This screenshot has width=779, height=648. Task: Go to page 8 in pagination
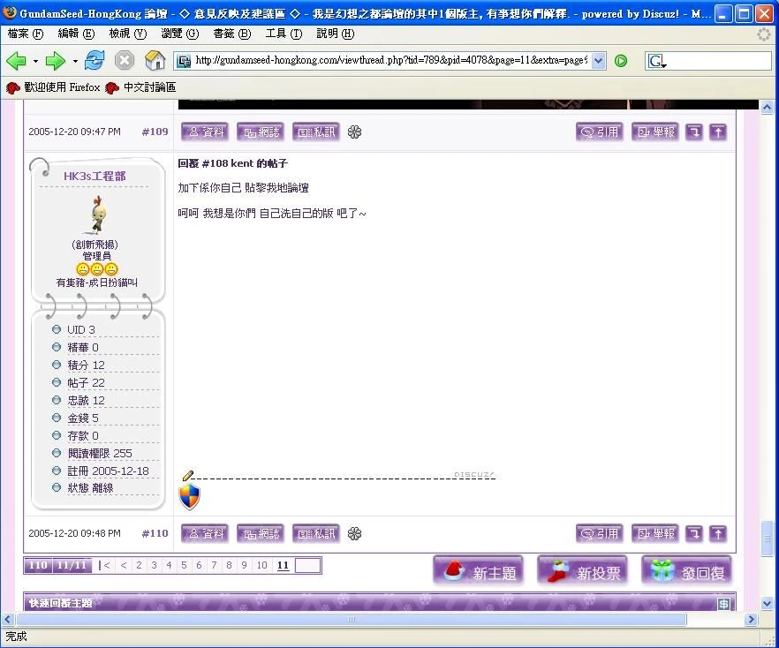click(x=229, y=565)
